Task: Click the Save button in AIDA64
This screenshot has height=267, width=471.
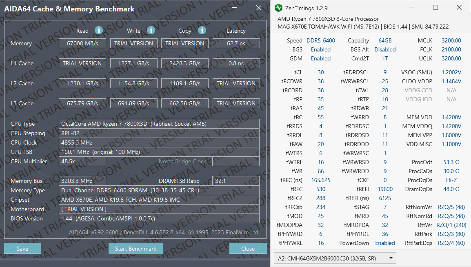Action: coord(22,249)
